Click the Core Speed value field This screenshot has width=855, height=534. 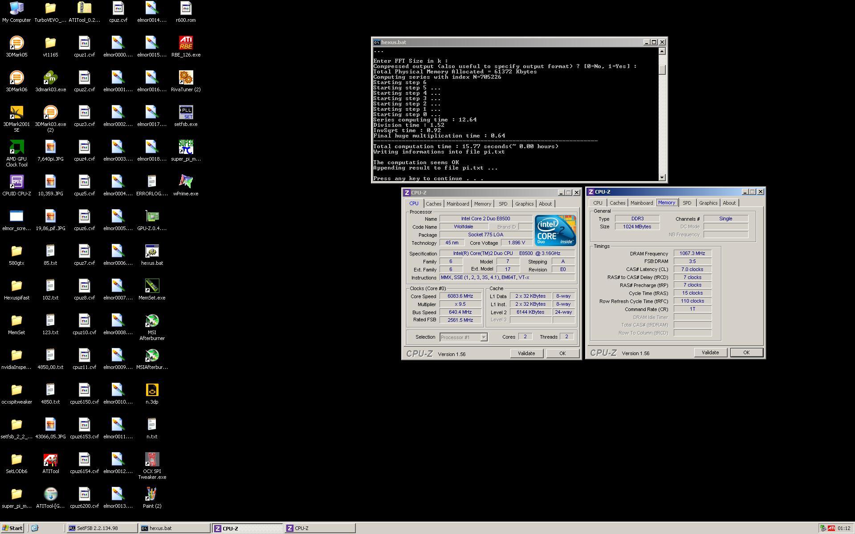460,296
